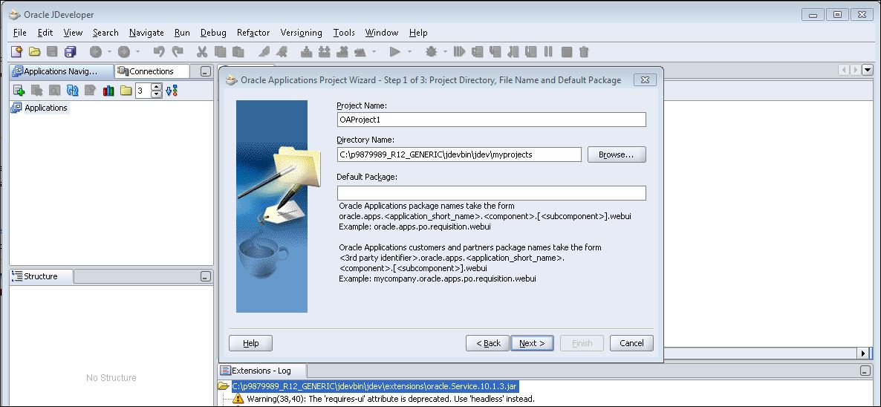Click the Forward navigation arrow icon
The height and width of the screenshot is (407, 881).
tap(124, 52)
